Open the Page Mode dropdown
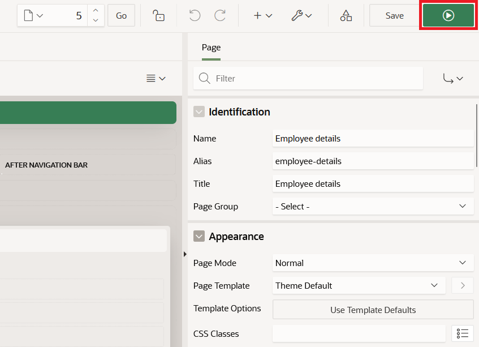Screen dimensions: 479x347 (373, 263)
